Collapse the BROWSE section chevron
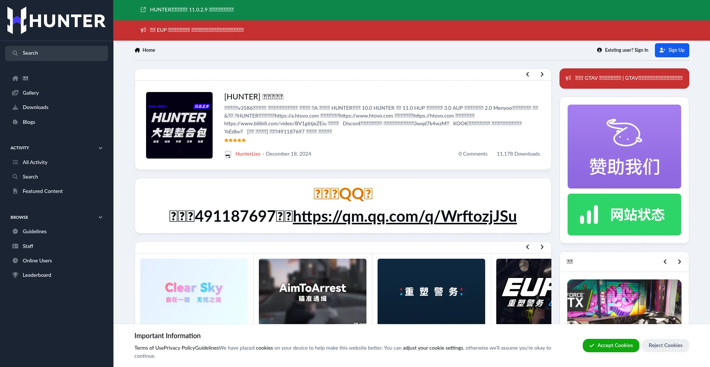The width and height of the screenshot is (710, 367). click(x=101, y=217)
